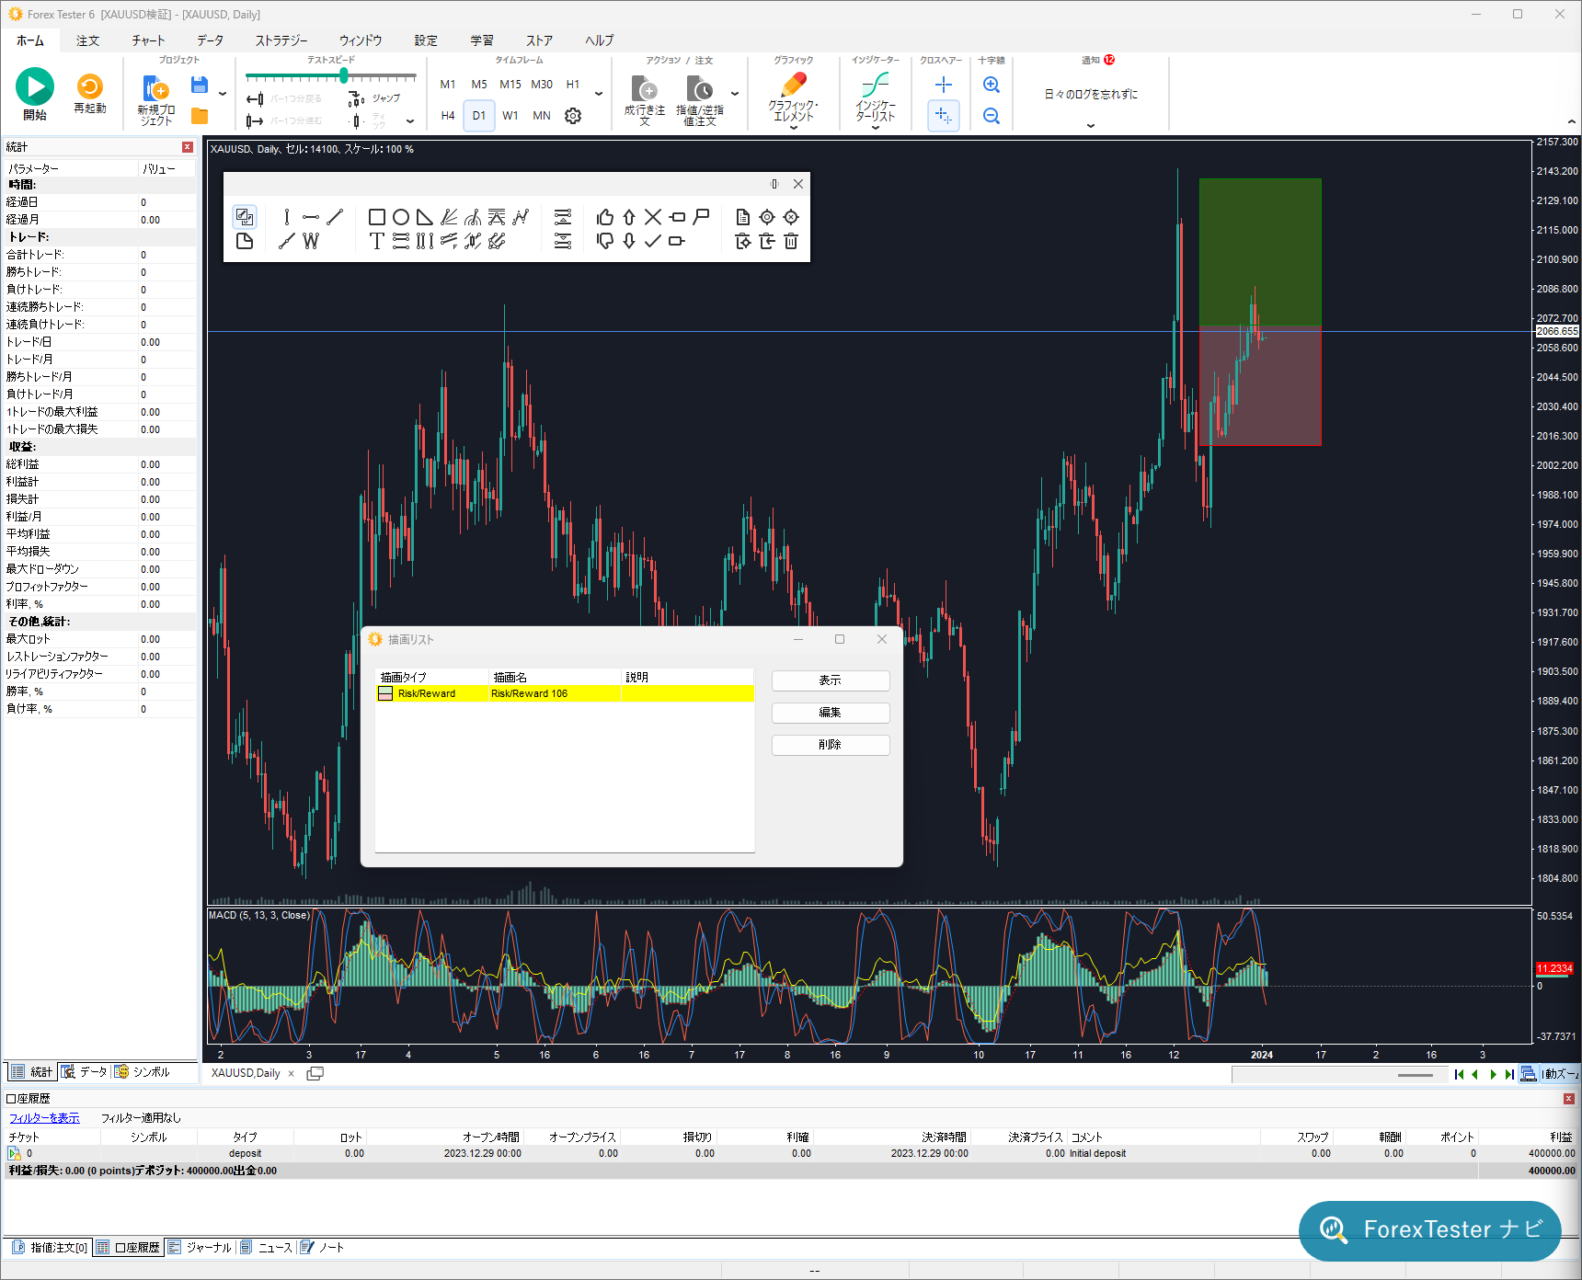Select the Risk/Reward 106 row in 描画リスト

coord(565,694)
